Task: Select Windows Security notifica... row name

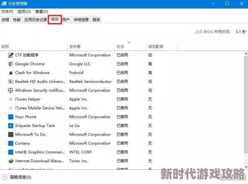Action: pyautogui.click(x=40, y=91)
